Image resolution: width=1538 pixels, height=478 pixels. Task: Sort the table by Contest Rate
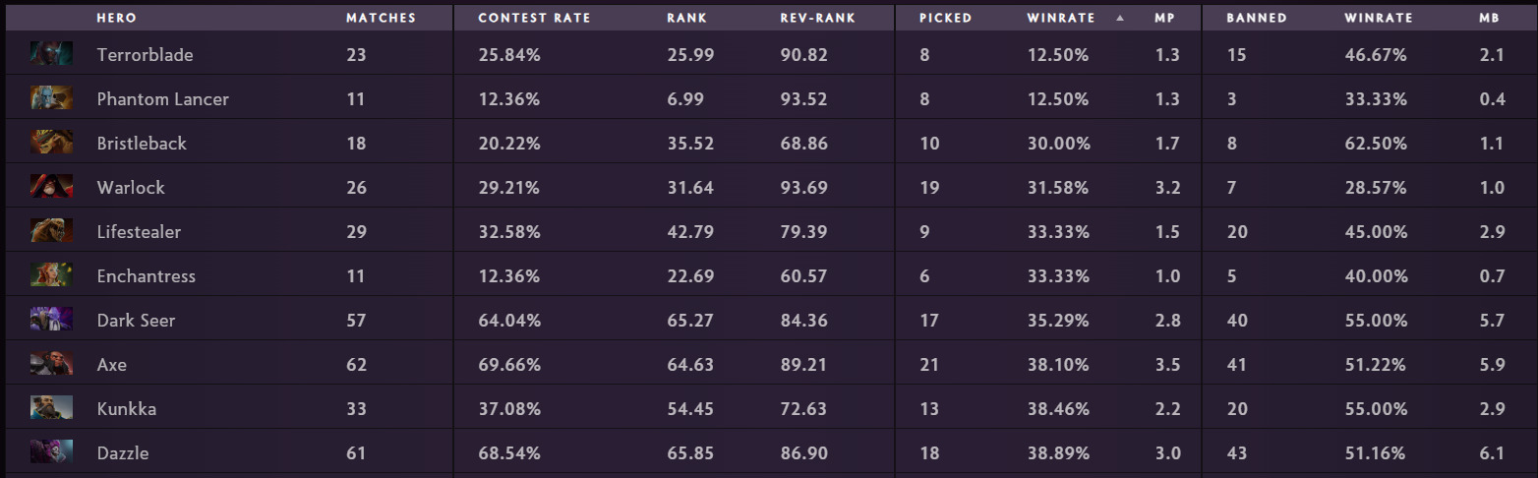coord(534,18)
